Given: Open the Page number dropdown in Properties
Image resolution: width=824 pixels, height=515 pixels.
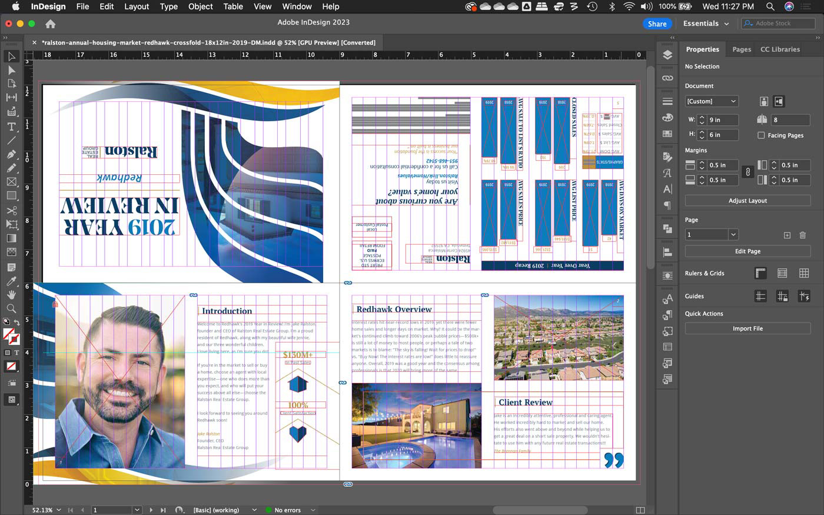Looking at the screenshot, I should [x=733, y=234].
